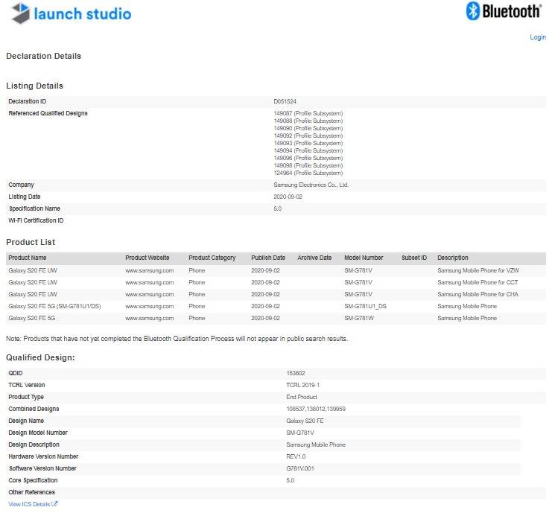This screenshot has width=552, height=513.
Task: Click Software Version Number value G781V.001
Action: click(x=300, y=468)
